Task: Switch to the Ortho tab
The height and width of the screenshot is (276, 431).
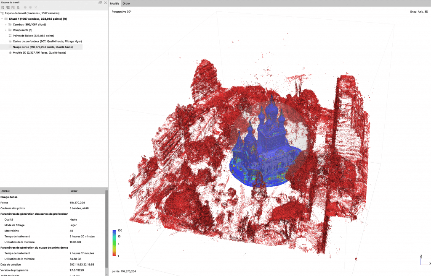Action: [126, 3]
